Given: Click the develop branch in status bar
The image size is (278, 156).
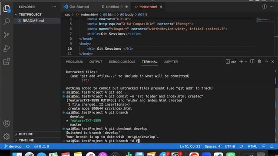Looking at the screenshot, I should point(13,146).
